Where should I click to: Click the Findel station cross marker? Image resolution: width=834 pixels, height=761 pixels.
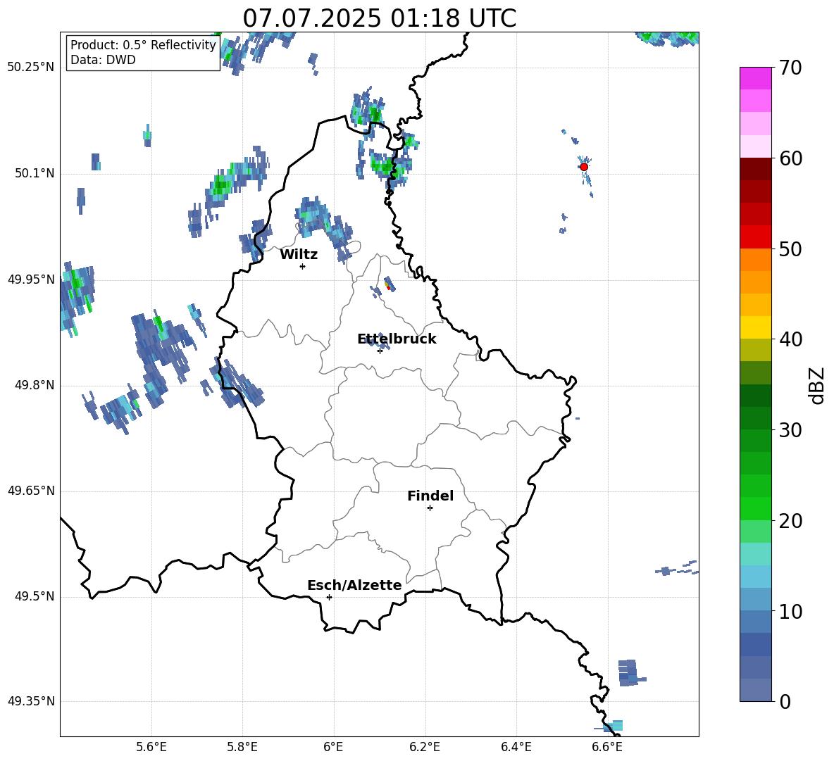coord(430,508)
